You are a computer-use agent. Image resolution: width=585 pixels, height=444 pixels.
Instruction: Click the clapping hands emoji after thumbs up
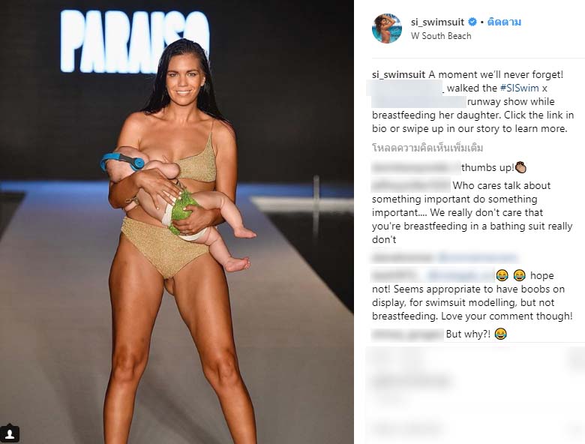520,167
